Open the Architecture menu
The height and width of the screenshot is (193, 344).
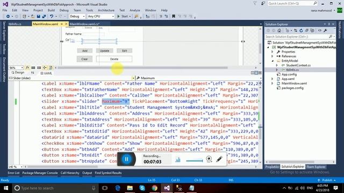coord(106,10)
